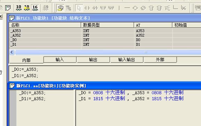Insert new closed contact OR
201x126 pixels.
coord(111,8)
